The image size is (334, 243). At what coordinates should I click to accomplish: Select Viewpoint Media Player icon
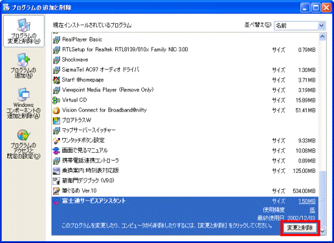(57, 90)
